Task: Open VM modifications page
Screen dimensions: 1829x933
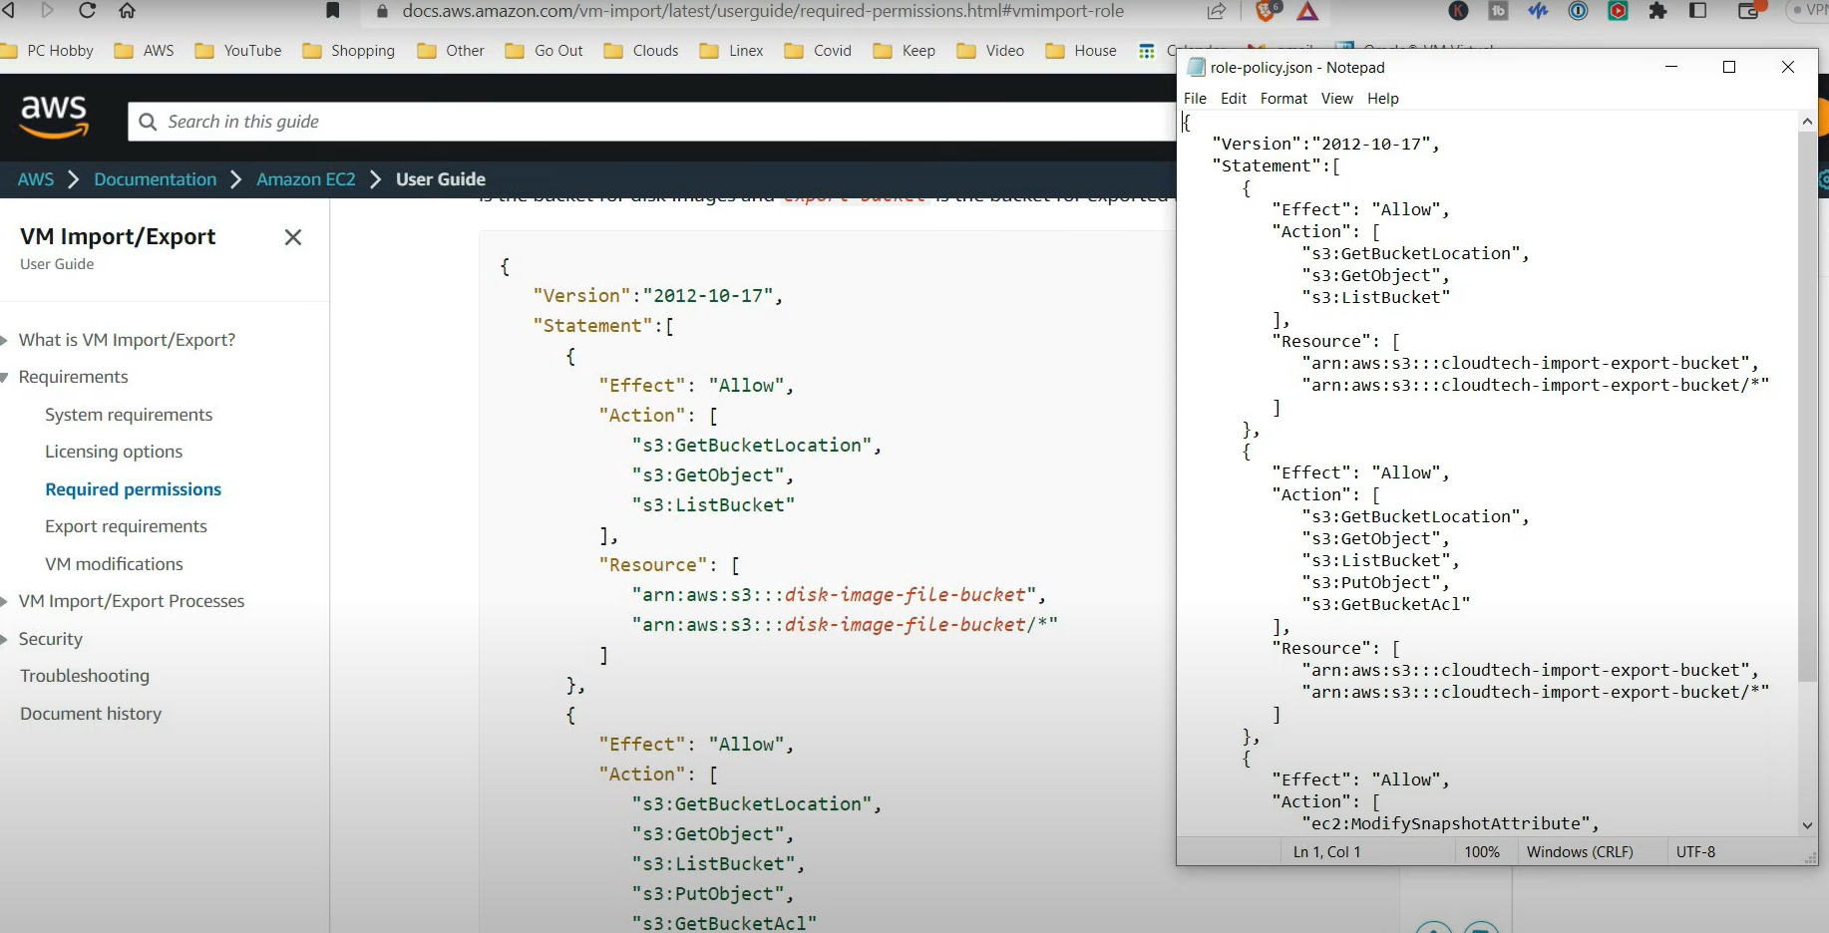Action: 114,564
